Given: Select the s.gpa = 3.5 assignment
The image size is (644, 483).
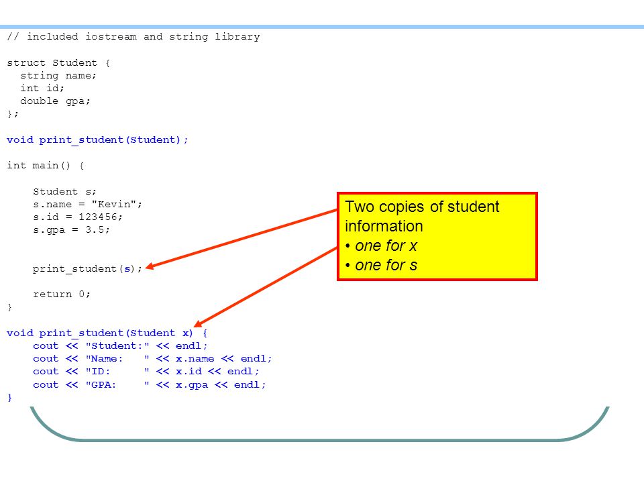Looking at the screenshot, I should tap(72, 229).
